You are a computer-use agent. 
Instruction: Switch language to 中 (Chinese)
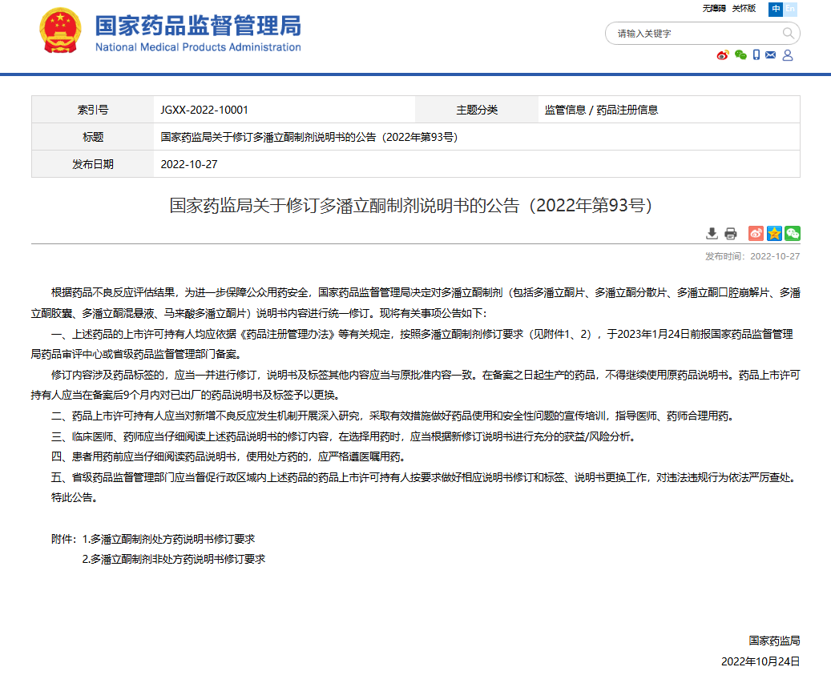tap(776, 9)
